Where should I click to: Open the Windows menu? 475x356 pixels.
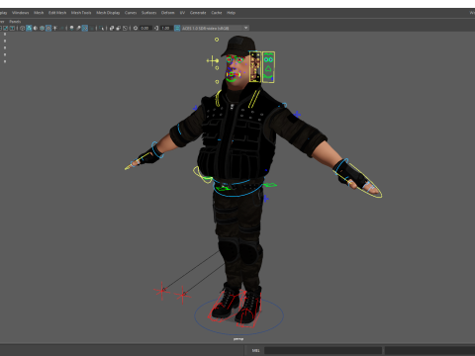(x=21, y=13)
